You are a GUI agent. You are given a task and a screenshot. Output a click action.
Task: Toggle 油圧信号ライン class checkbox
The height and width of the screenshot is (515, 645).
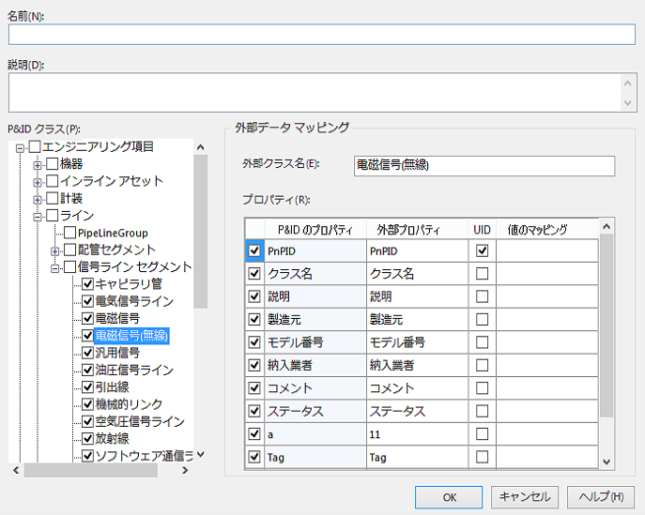[x=87, y=371]
